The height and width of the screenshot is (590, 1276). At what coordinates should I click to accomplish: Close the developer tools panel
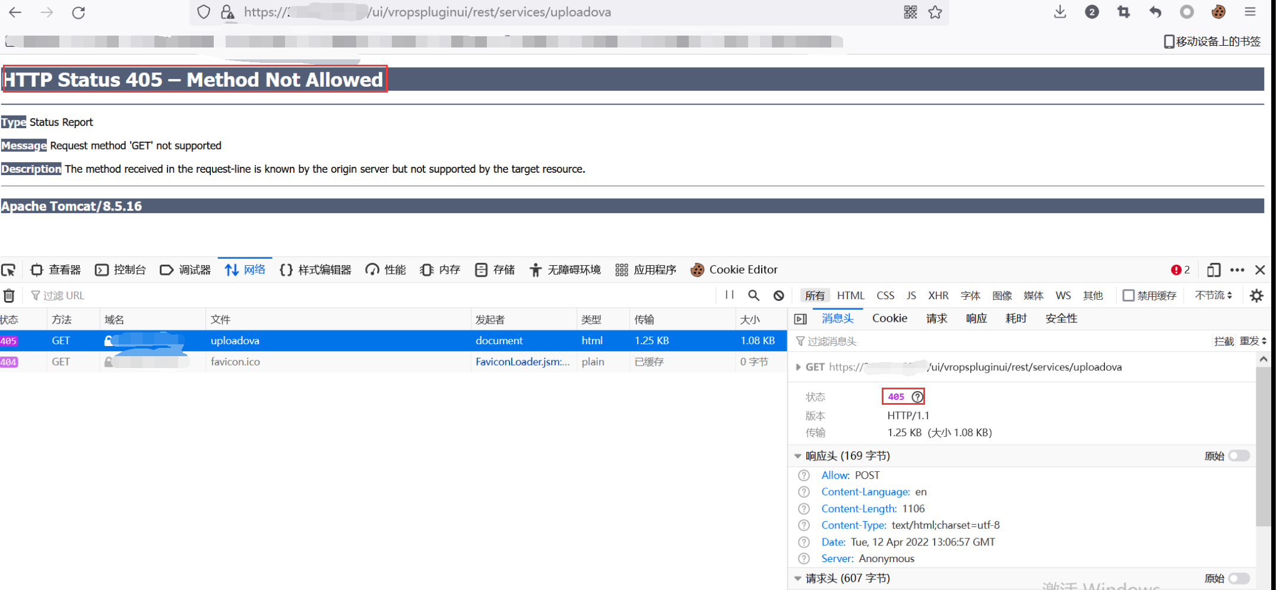1260,270
